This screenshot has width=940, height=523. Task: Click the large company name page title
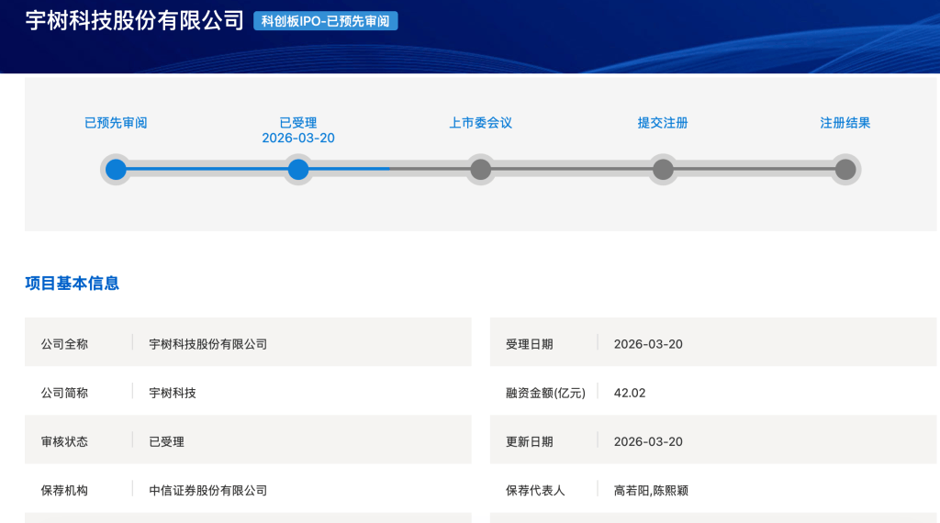click(x=135, y=21)
